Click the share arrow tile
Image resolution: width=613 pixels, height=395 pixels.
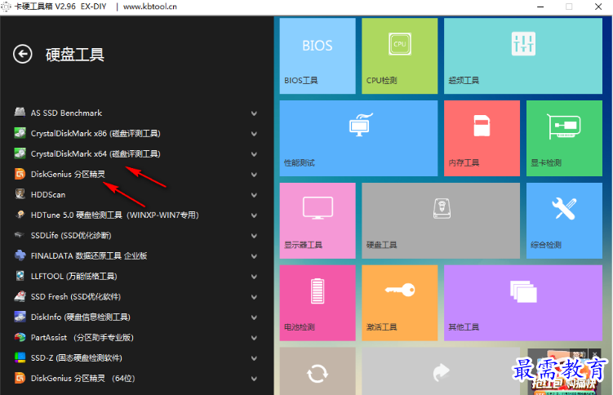[x=441, y=371]
